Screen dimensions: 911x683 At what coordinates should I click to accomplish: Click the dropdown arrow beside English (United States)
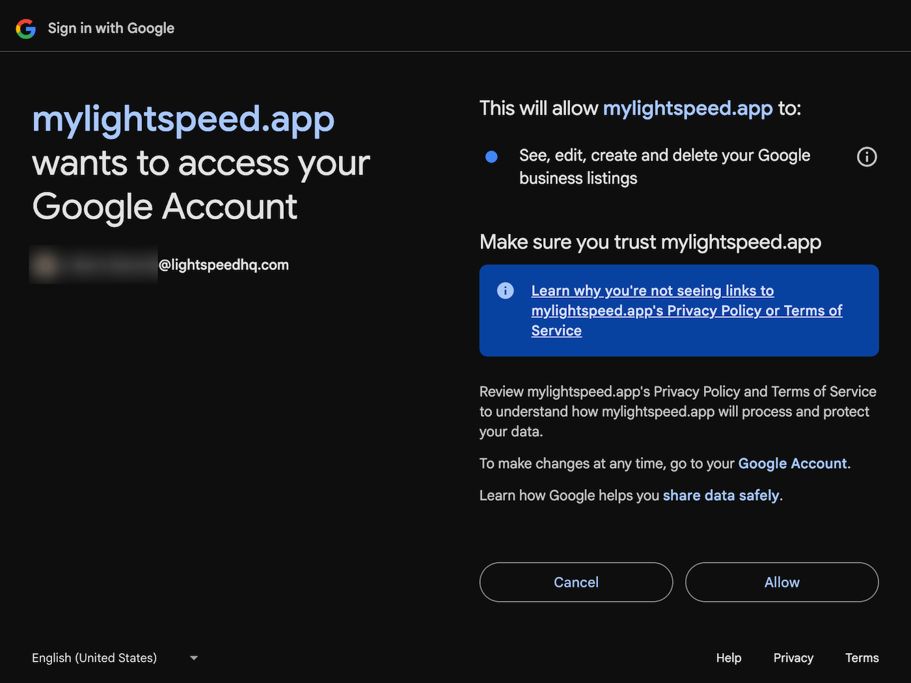pyautogui.click(x=193, y=658)
